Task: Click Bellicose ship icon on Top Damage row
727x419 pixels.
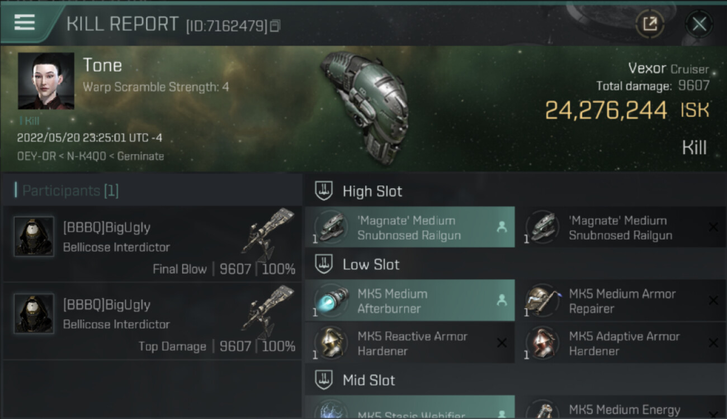Action: click(268, 311)
